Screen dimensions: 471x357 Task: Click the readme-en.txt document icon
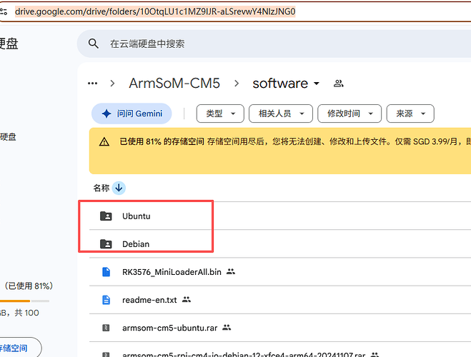pos(106,300)
